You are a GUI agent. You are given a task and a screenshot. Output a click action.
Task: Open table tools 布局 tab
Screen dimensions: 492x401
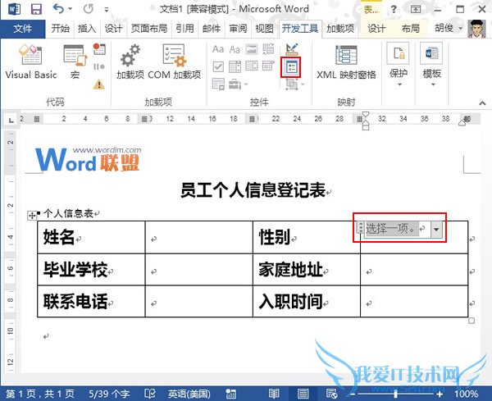pyautogui.click(x=411, y=29)
